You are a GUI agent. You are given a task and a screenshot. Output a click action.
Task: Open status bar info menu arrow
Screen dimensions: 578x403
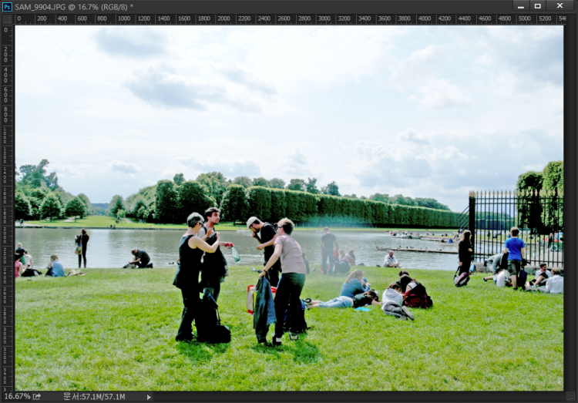tap(149, 397)
